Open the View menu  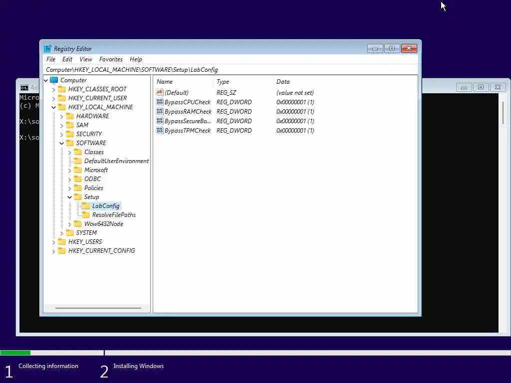point(86,59)
